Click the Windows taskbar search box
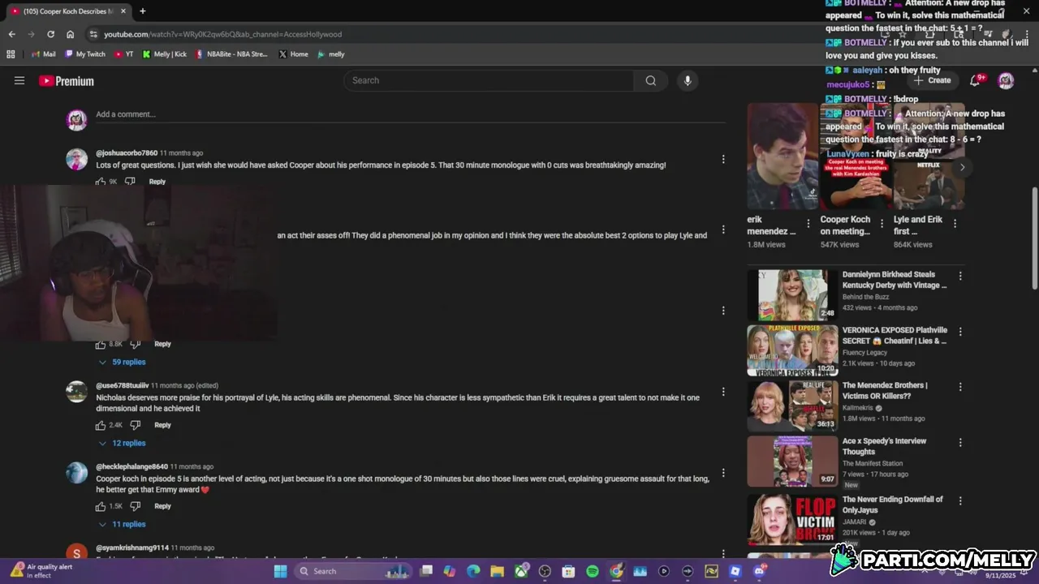 click(354, 571)
